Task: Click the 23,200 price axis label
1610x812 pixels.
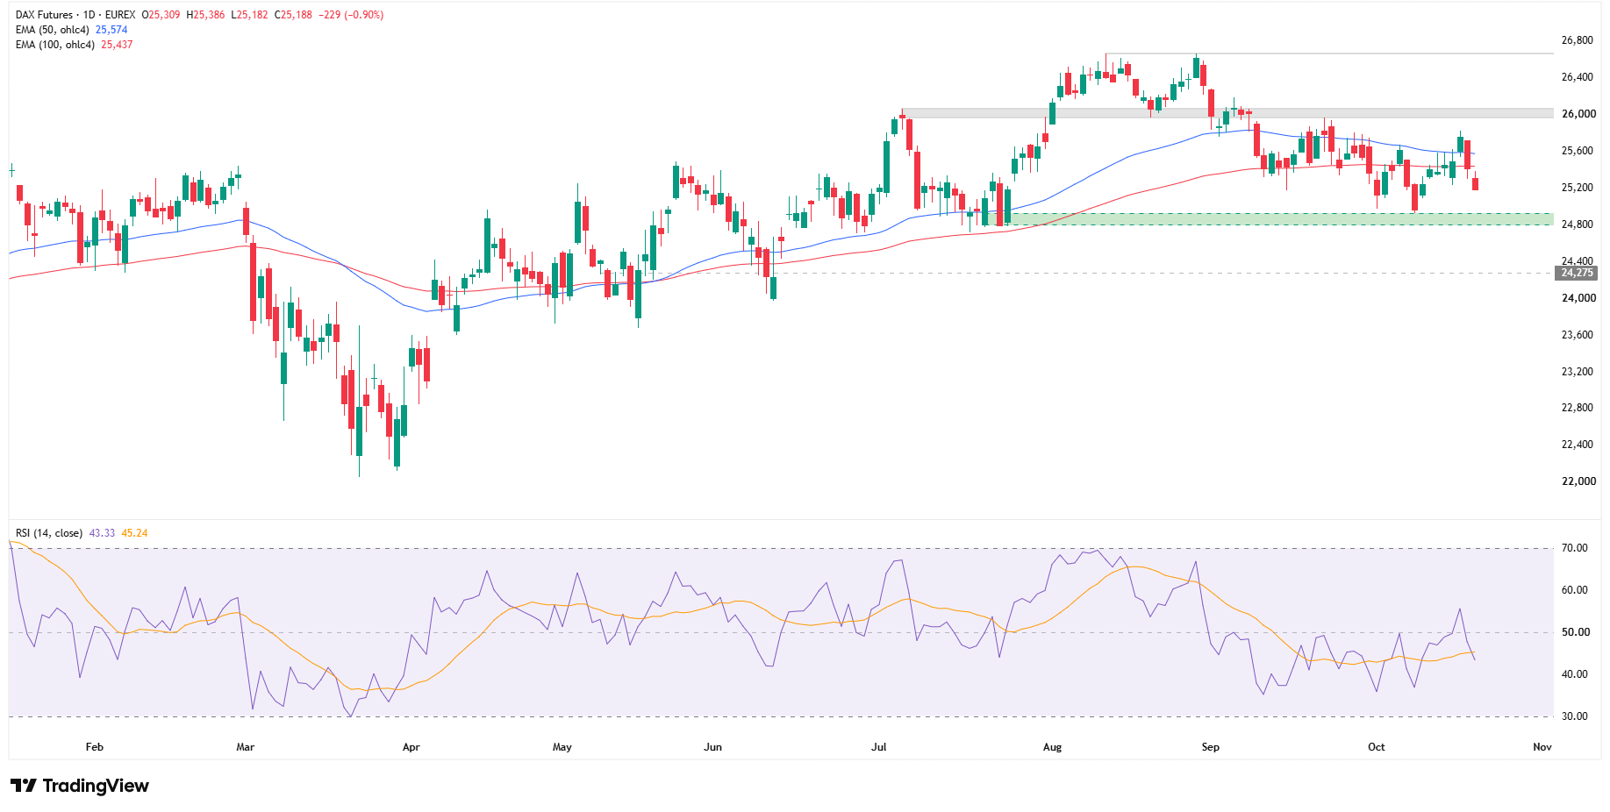Action: [x=1578, y=372]
